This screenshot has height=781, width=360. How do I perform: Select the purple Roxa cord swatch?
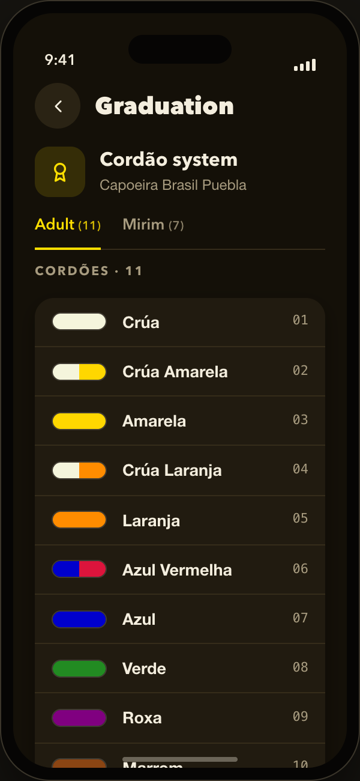(79, 718)
